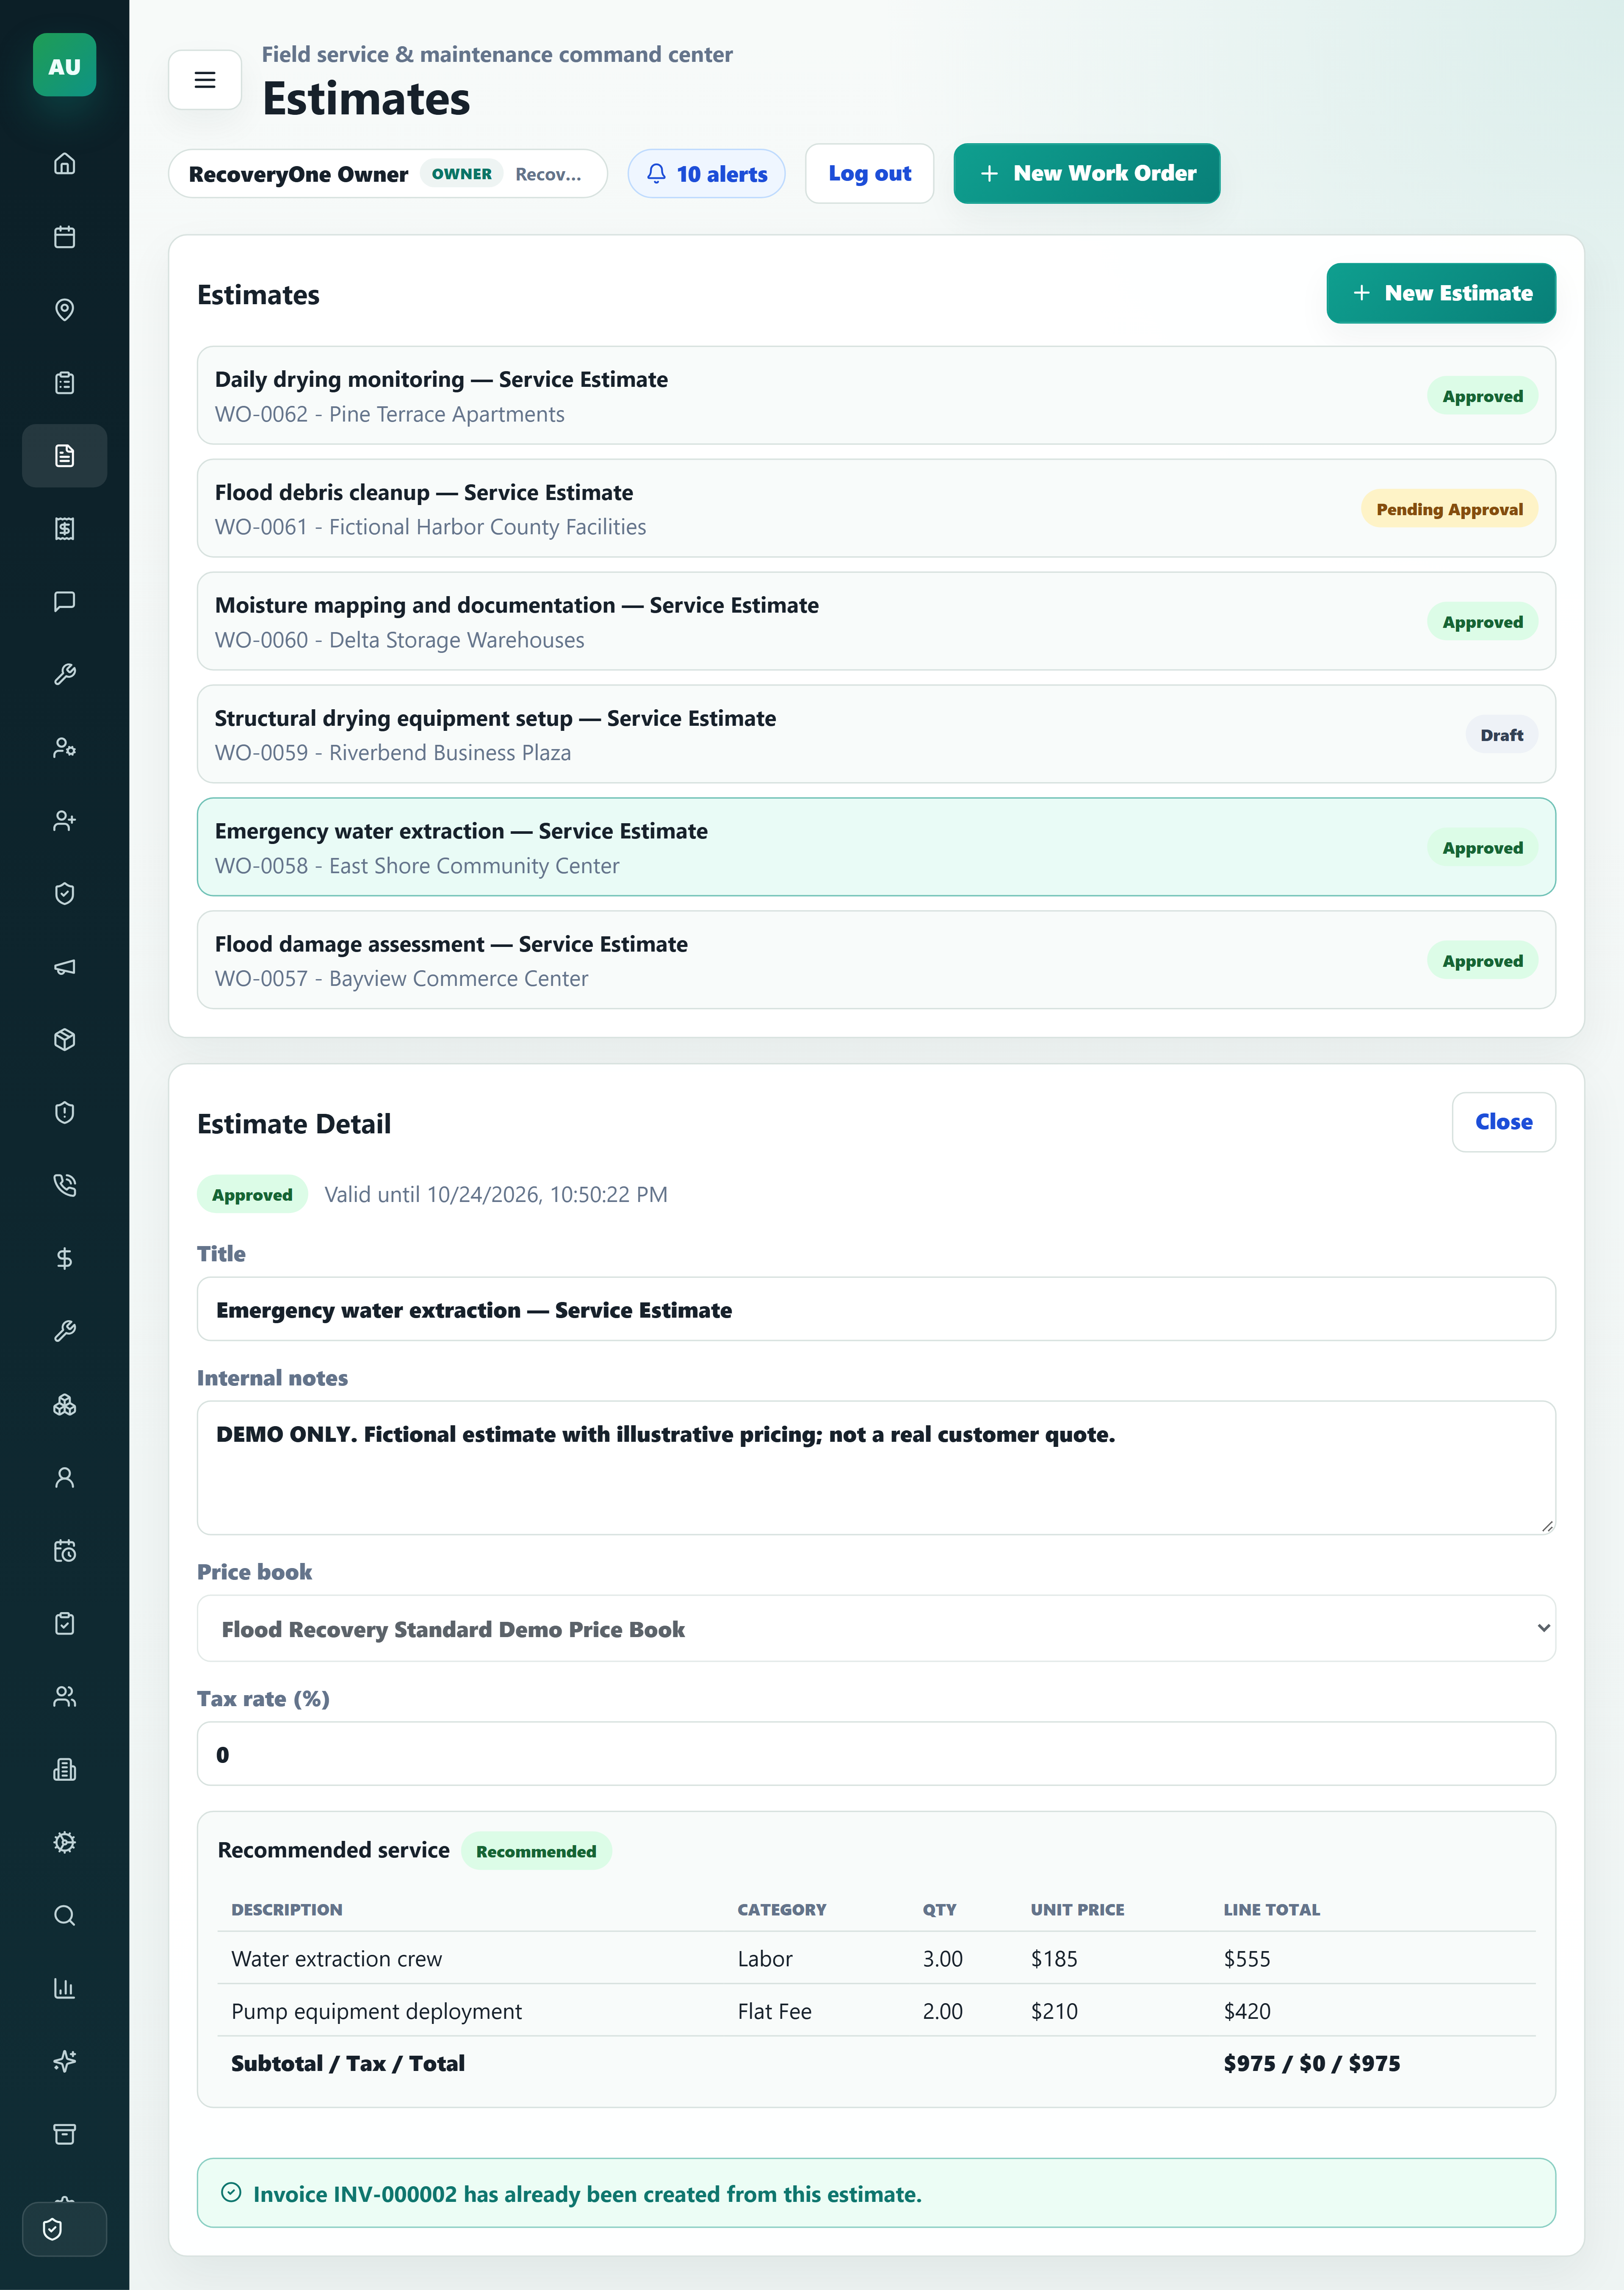Open the map pin icon in sidebar
The image size is (1624, 2290).
64,310
